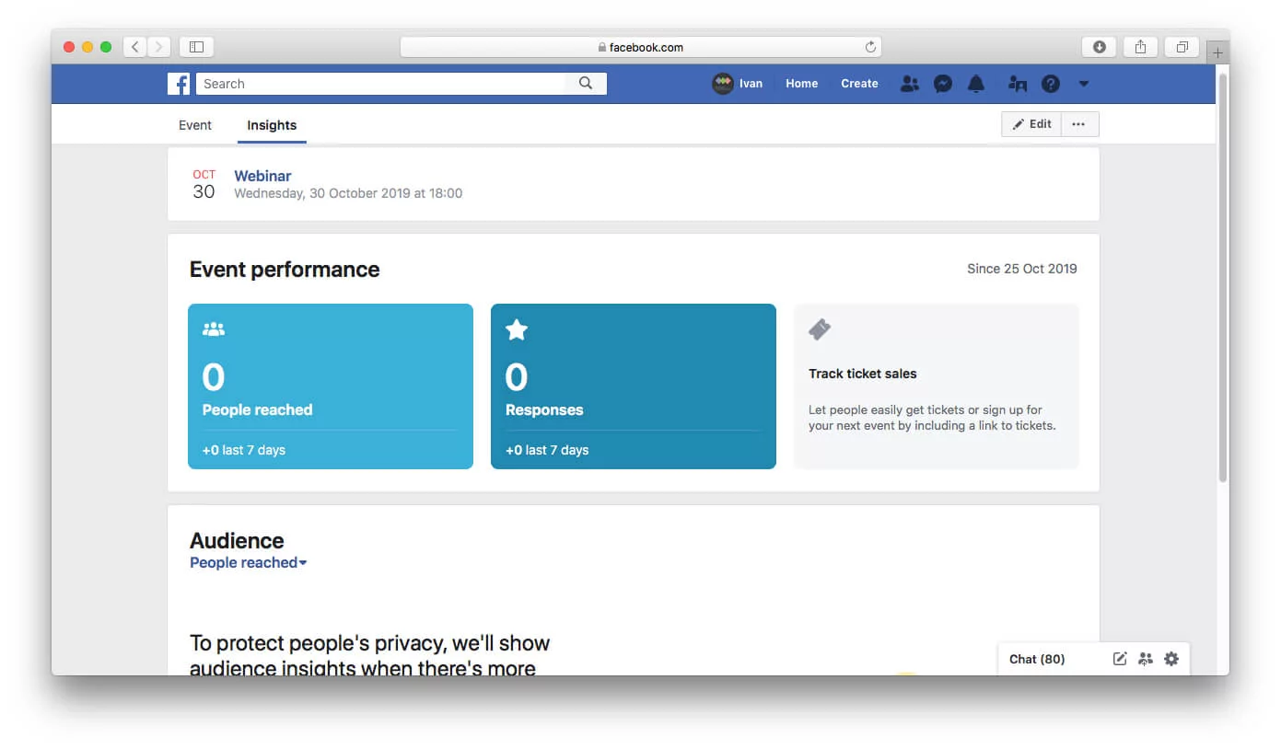Select Home in the navigation bar
Viewport: 1281px width, 749px height.
point(801,83)
